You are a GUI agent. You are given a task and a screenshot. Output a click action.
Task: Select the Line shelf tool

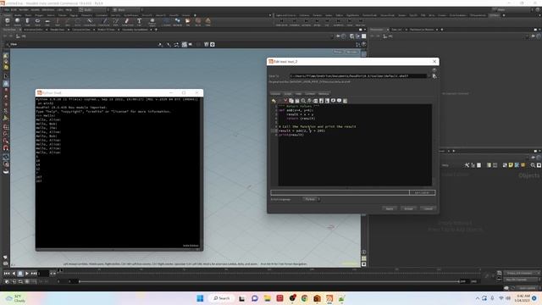tap(68, 22)
